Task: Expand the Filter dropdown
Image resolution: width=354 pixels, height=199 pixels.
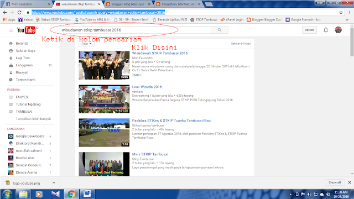Action: pos(86,44)
